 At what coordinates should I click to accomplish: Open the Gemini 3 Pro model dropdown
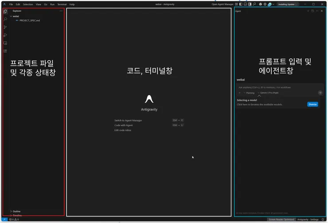[268, 93]
